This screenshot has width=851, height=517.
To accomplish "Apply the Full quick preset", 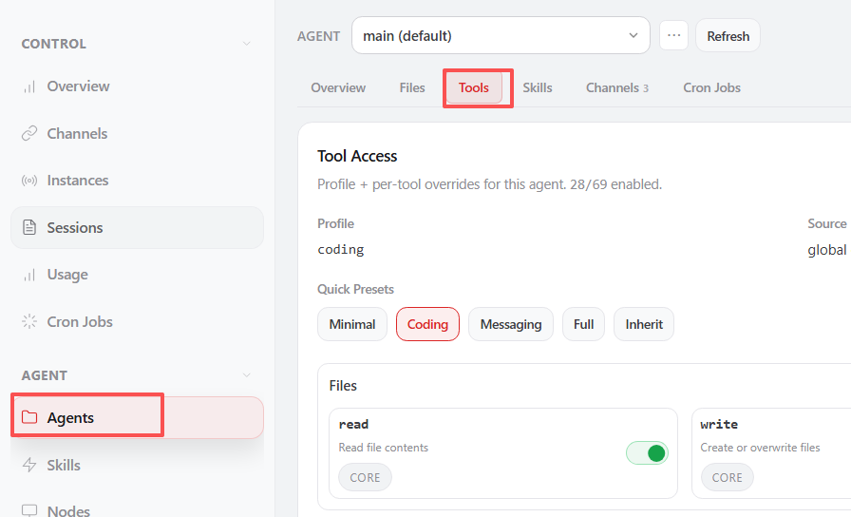I will coord(583,324).
